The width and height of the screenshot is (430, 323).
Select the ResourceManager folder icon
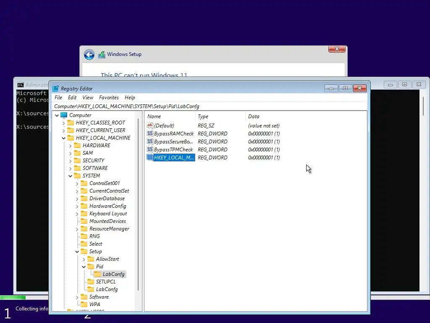[x=84, y=229]
